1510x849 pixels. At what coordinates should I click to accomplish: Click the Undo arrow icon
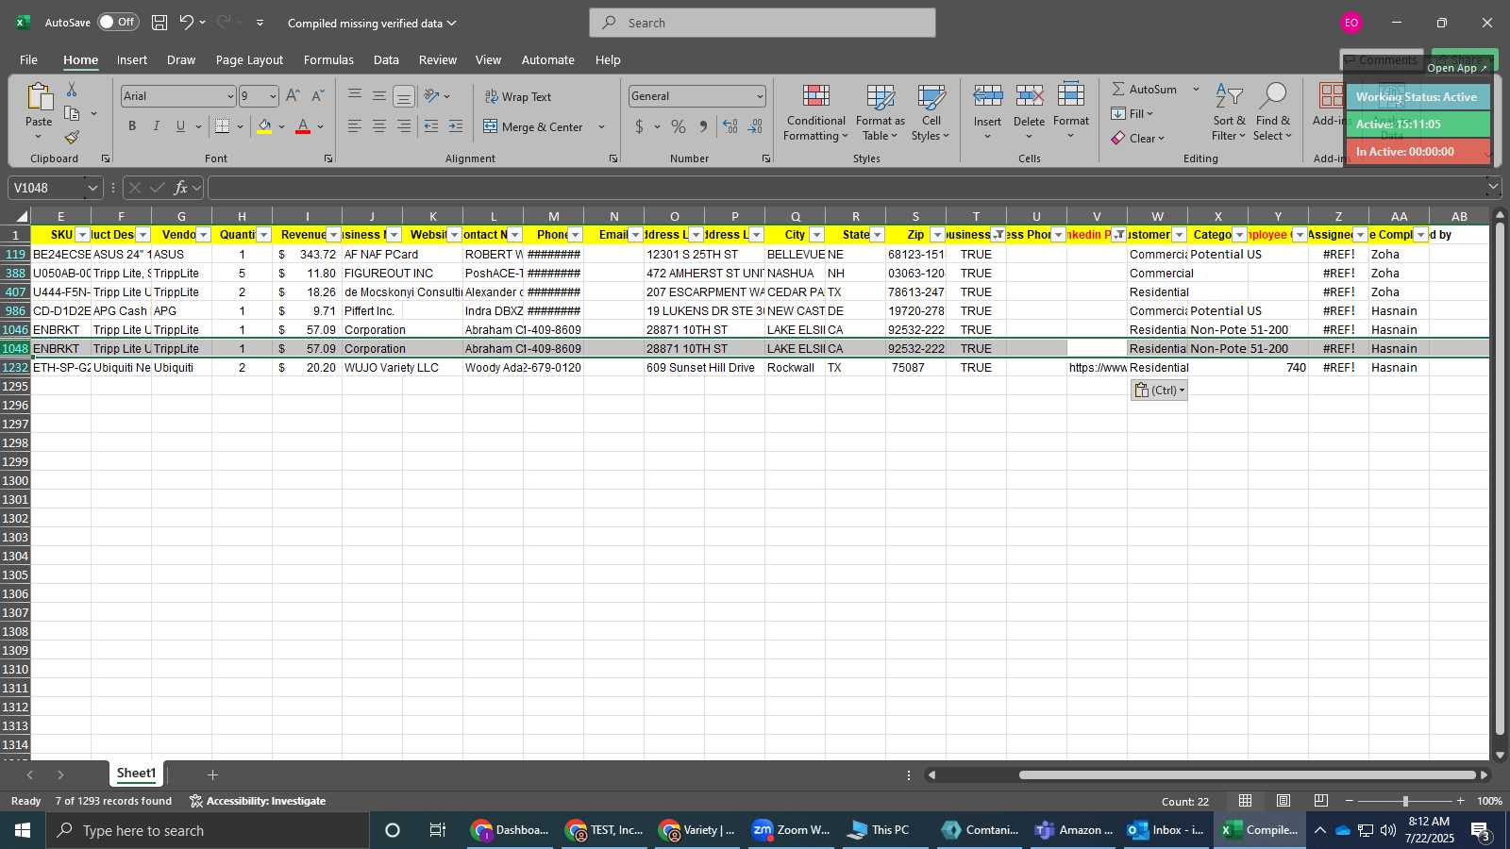(x=187, y=23)
